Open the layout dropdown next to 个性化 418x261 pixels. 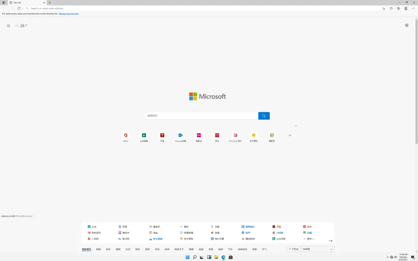coord(318,249)
